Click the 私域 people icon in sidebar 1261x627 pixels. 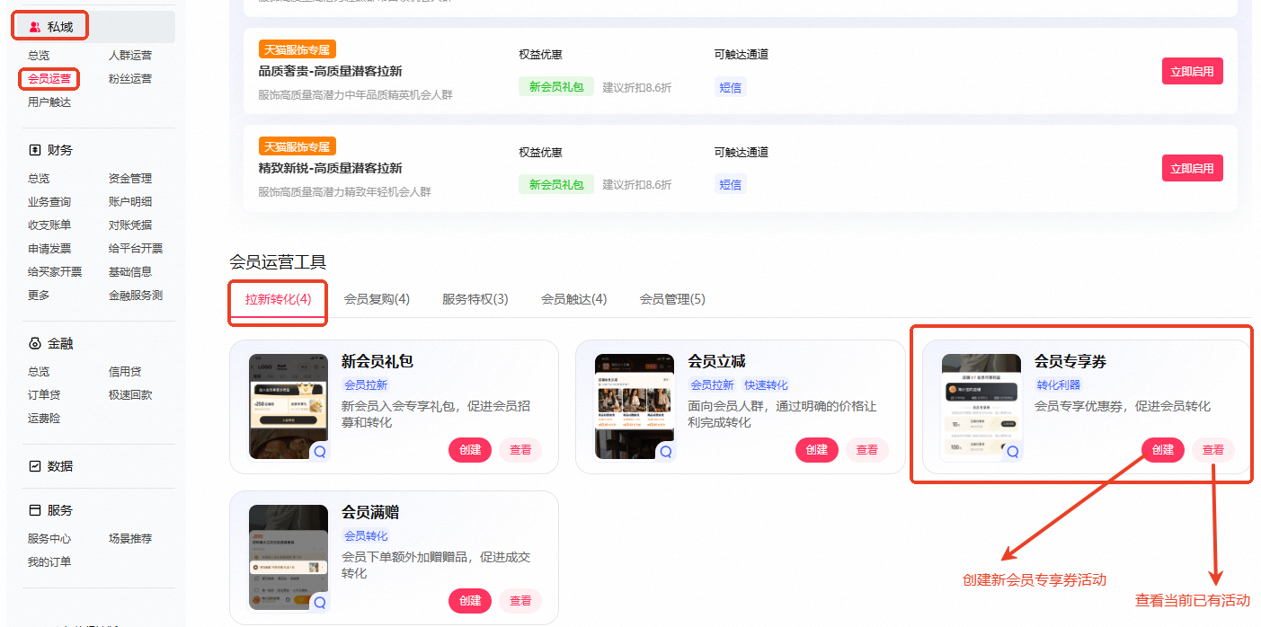35,27
